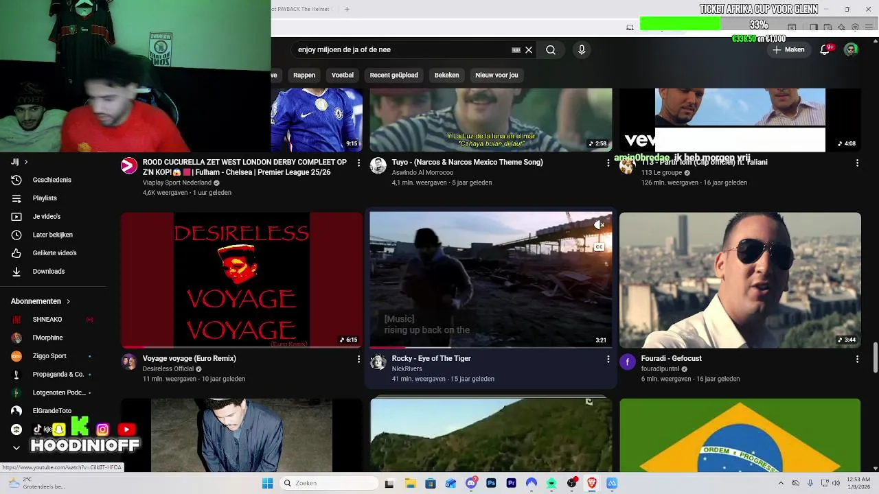The height and width of the screenshot is (494, 879).
Task: Open options for Rocky Eye of The Tiger
Action: pos(607,359)
